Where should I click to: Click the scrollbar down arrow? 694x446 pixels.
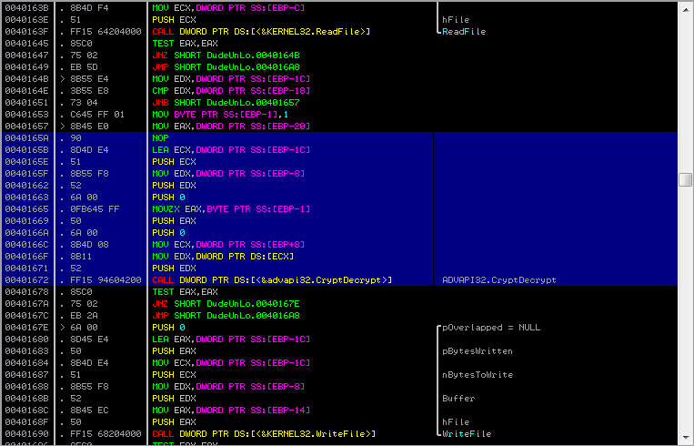point(685,437)
